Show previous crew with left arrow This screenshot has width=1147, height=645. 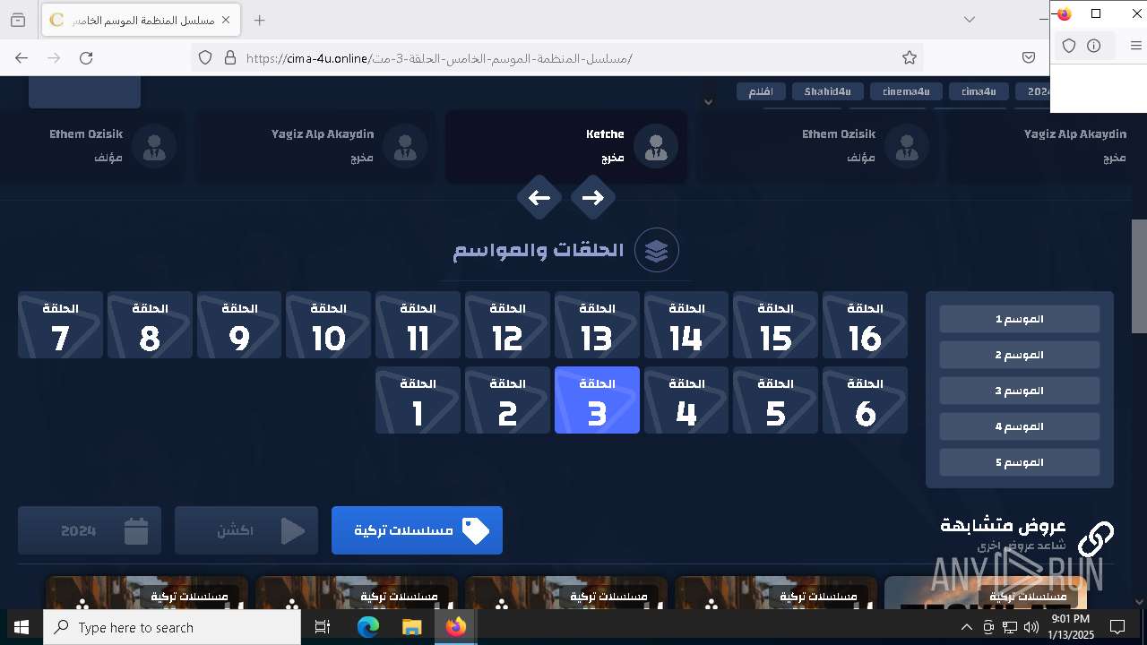pyautogui.click(x=539, y=198)
